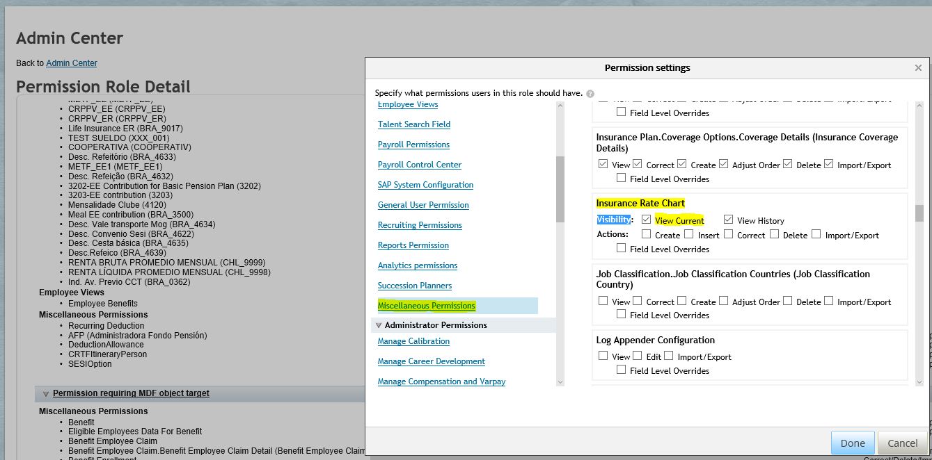
Task: Open Payroll Control Center category
Action: click(x=420, y=165)
